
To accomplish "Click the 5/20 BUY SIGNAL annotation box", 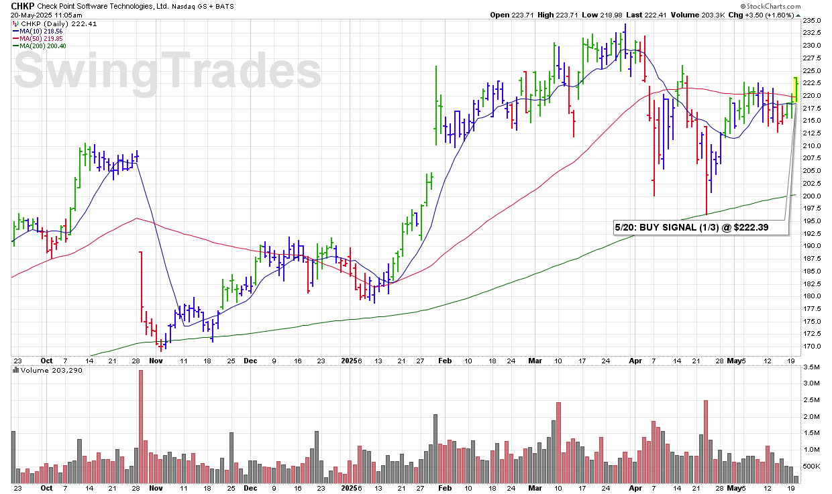I will click(700, 228).
